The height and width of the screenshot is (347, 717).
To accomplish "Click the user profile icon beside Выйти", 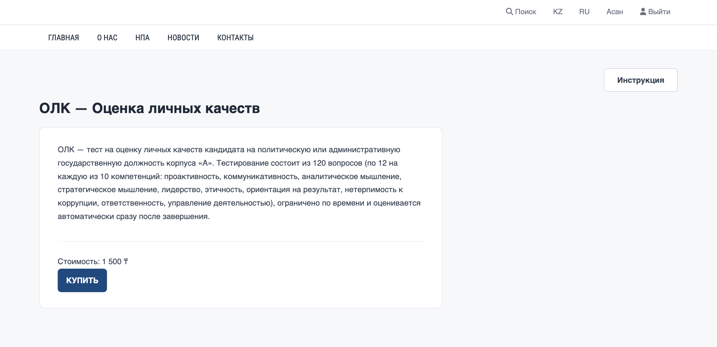I will 643,12.
